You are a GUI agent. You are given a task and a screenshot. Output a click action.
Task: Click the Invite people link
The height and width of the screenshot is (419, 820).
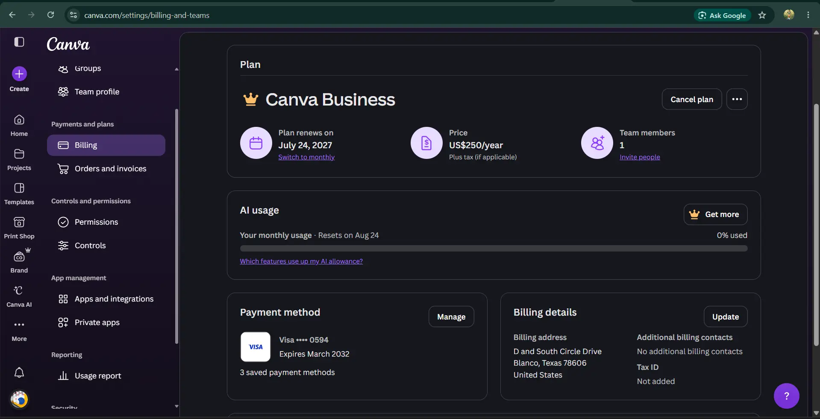tap(640, 157)
